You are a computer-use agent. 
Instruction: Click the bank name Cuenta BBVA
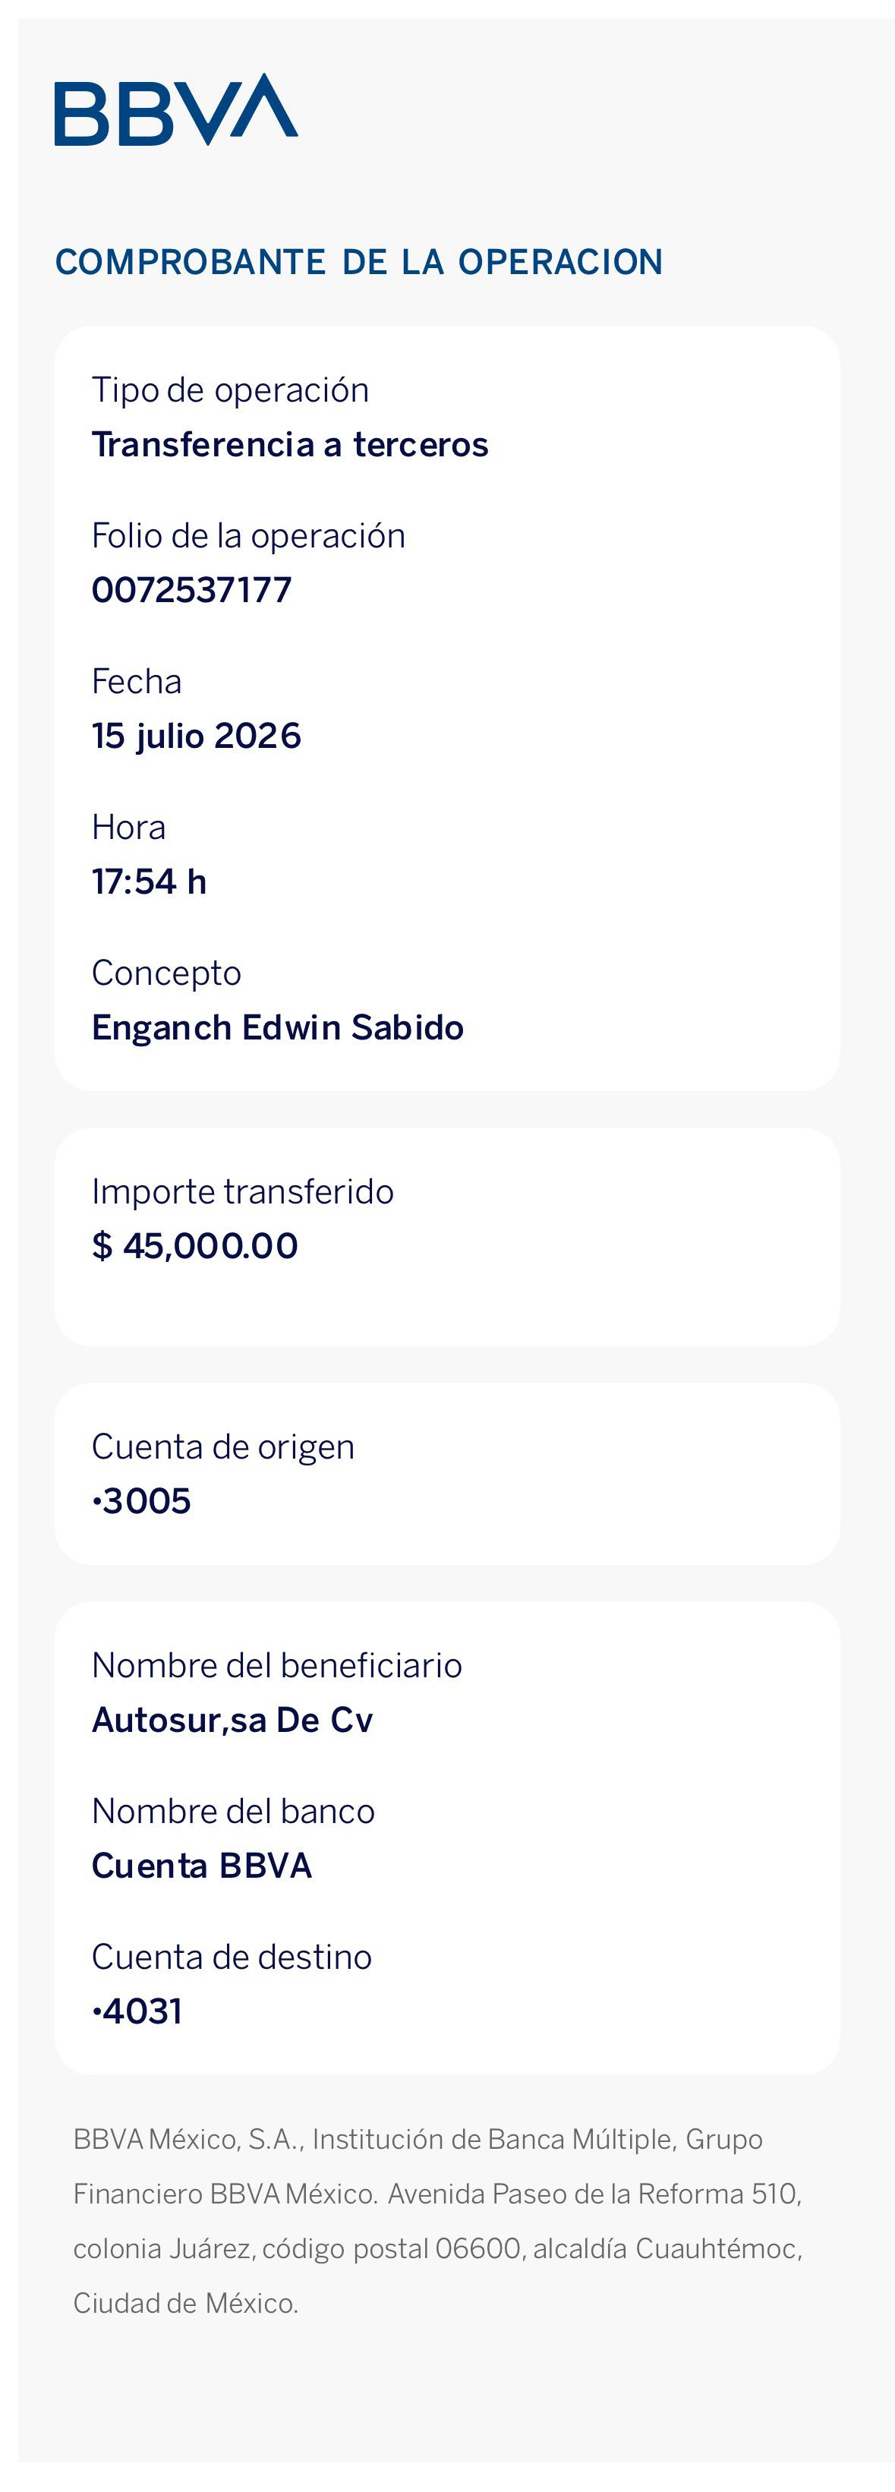pos(202,1866)
